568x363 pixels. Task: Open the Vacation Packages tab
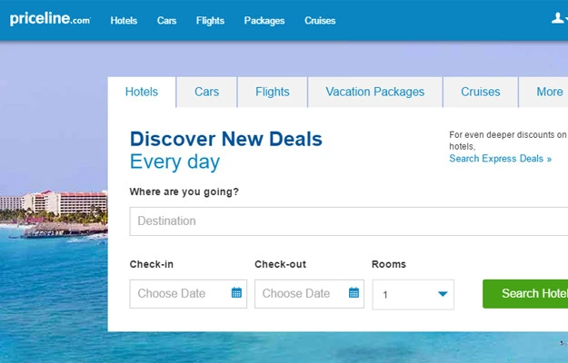tap(374, 92)
